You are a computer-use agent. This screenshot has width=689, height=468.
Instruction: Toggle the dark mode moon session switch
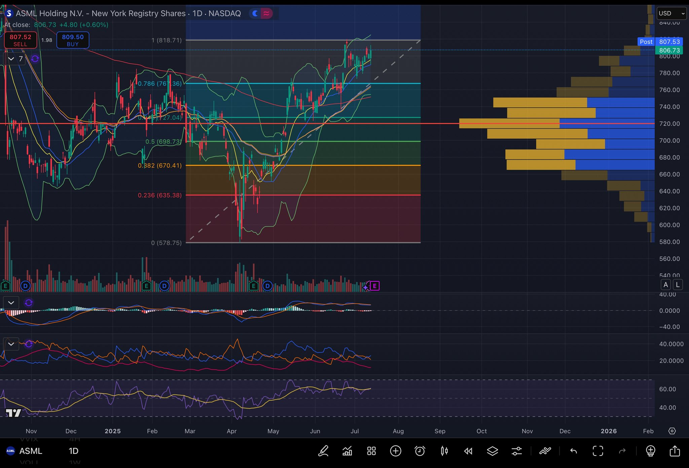[256, 13]
